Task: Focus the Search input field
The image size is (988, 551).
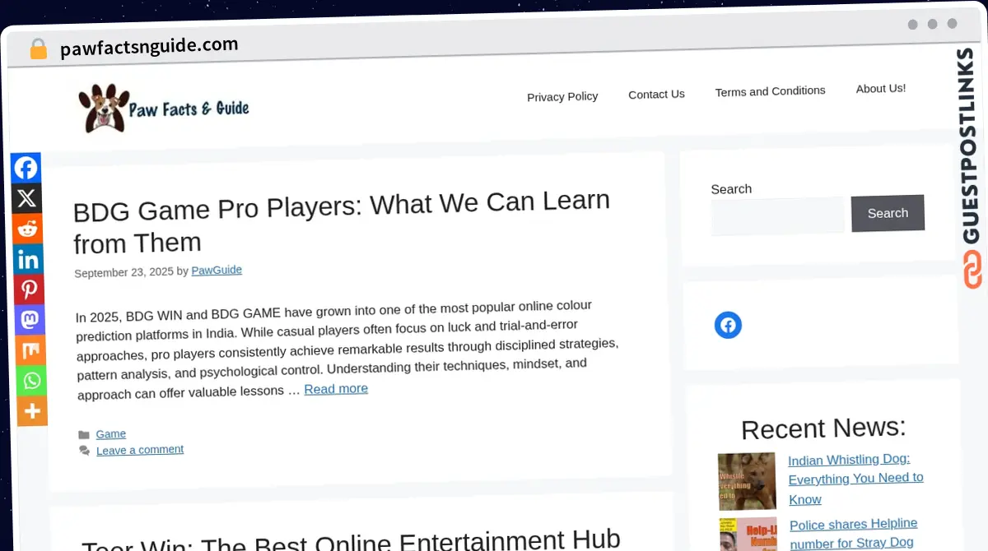Action: 778,215
